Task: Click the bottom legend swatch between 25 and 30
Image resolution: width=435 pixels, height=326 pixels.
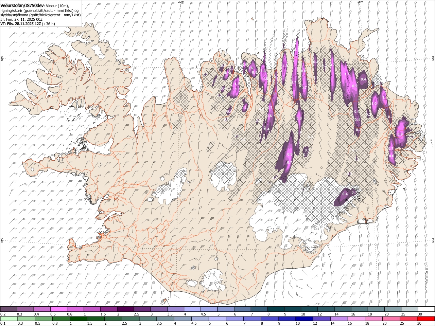Action: coord(408,319)
